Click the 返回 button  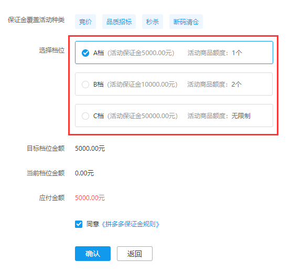tap(135, 254)
